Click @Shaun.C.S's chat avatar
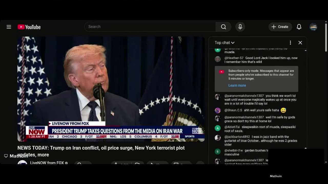 coord(218,110)
